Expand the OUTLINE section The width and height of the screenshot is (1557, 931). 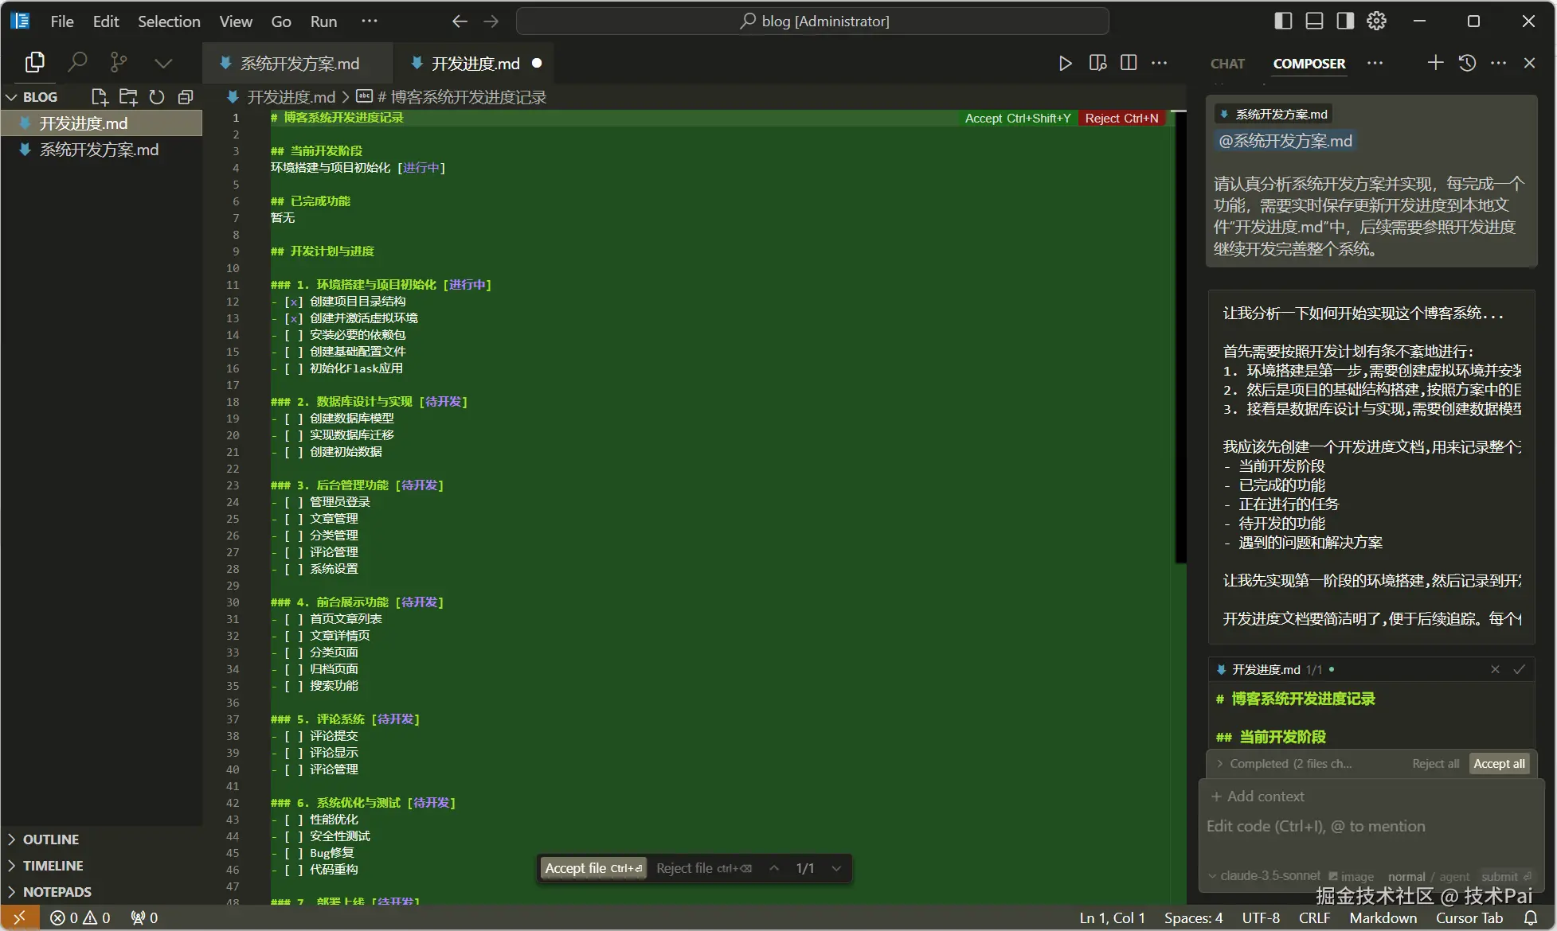51,839
